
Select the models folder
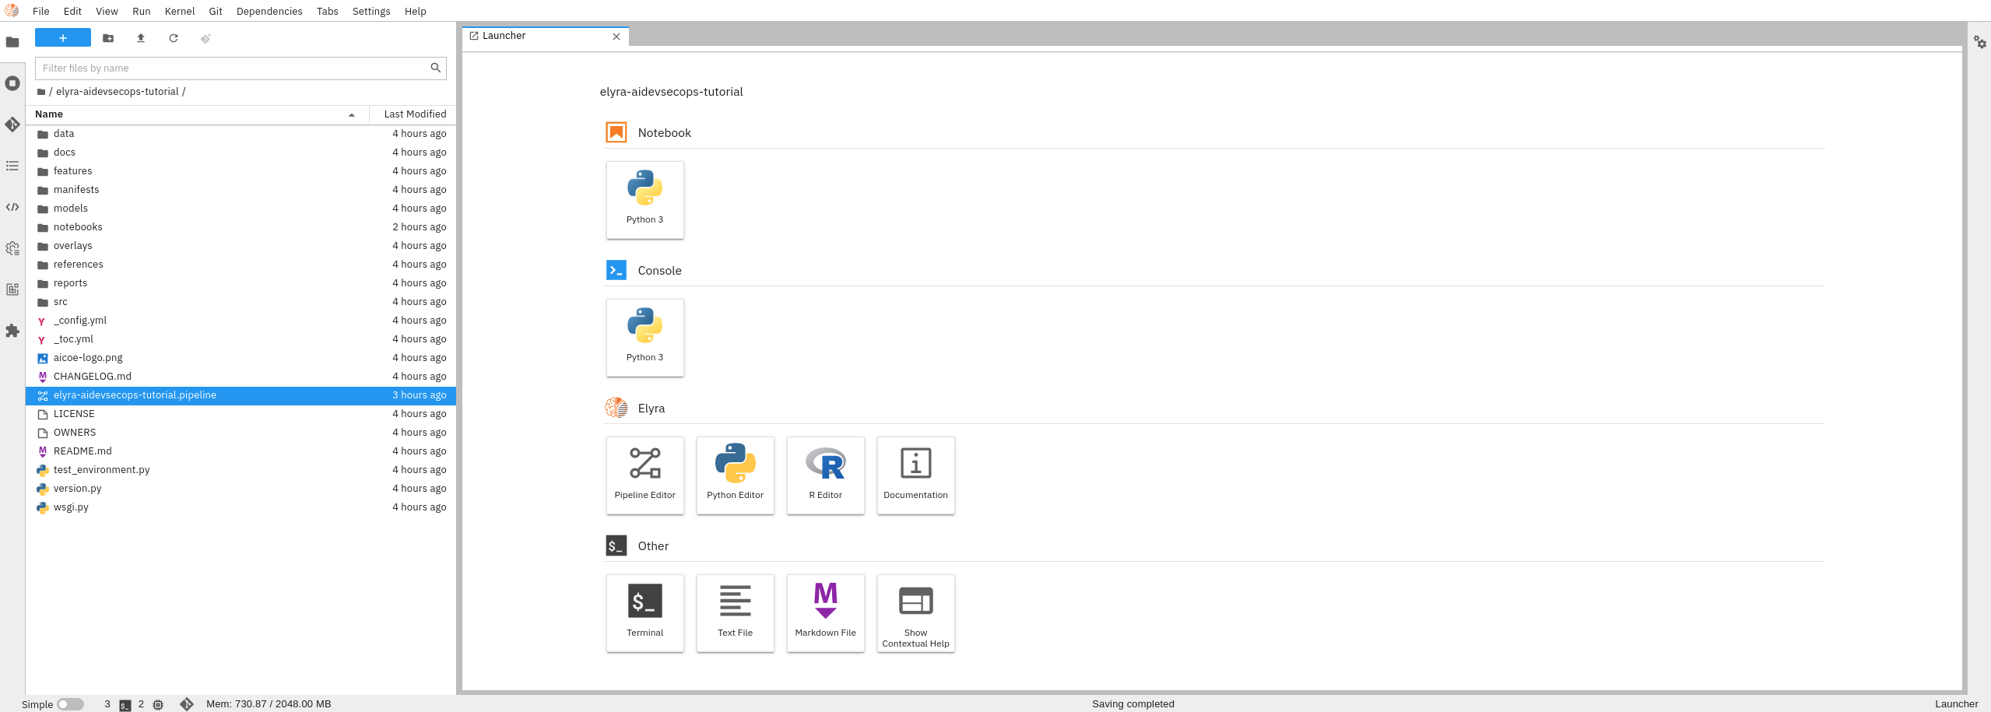241,209
